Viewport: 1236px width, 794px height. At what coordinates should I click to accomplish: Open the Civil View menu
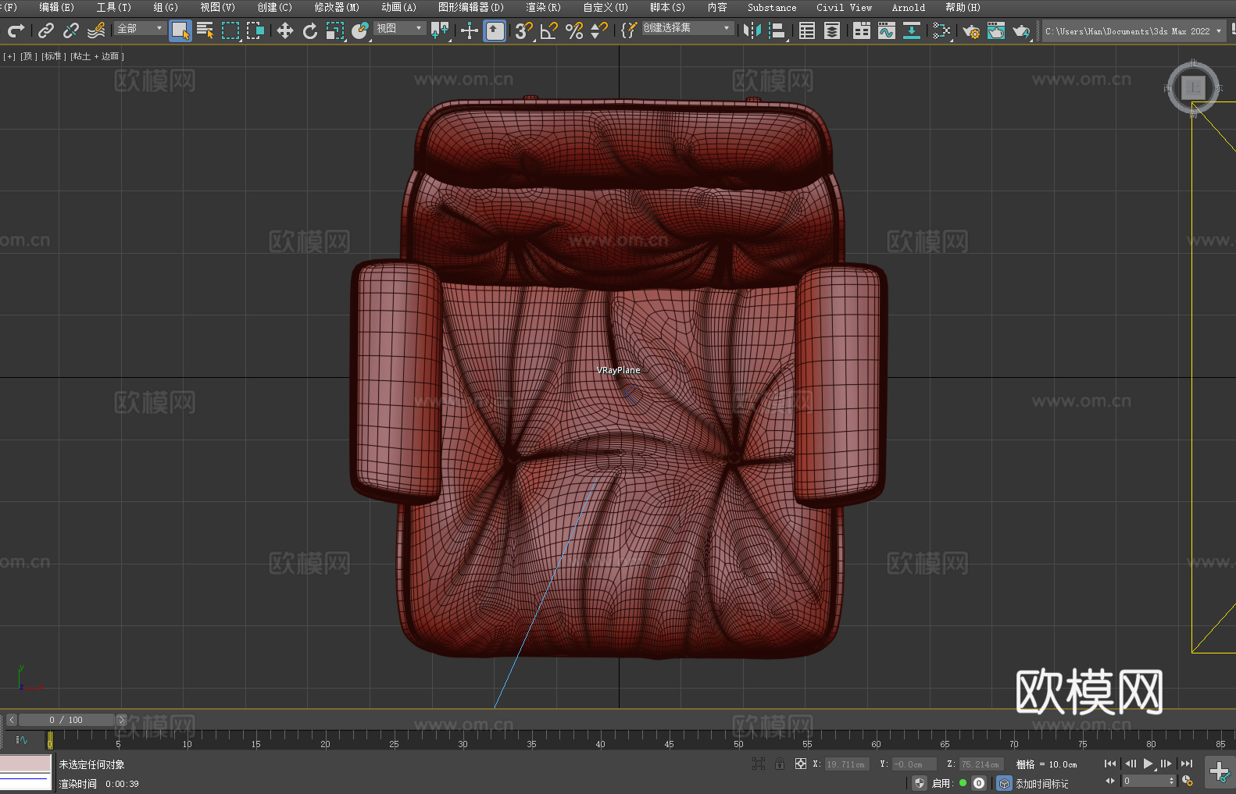point(845,7)
